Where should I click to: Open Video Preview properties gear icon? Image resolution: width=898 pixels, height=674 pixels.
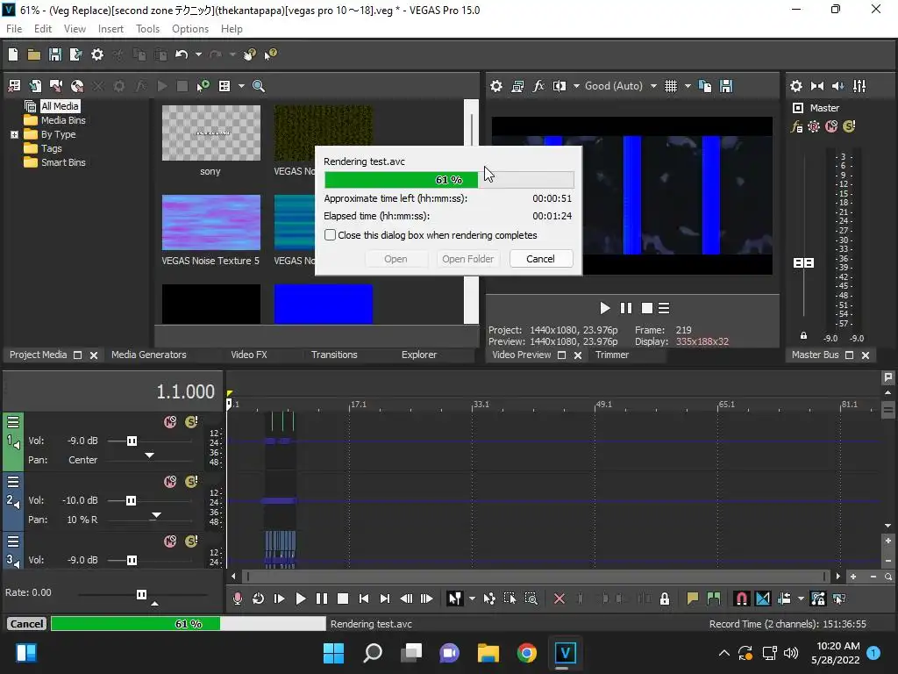coord(496,86)
